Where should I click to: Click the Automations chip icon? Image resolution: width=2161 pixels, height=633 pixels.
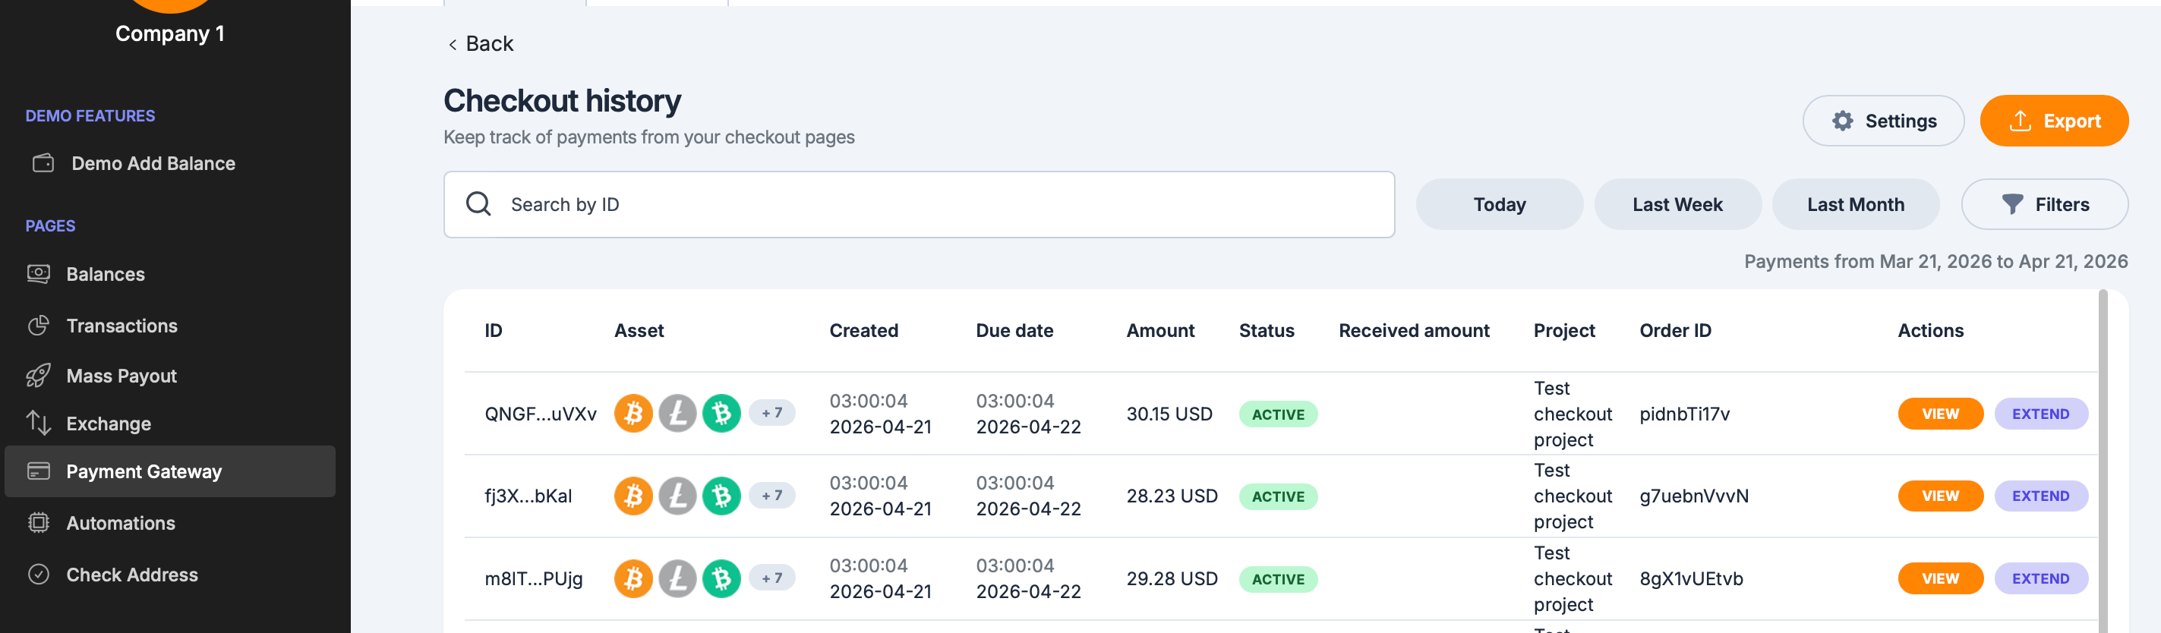[39, 522]
